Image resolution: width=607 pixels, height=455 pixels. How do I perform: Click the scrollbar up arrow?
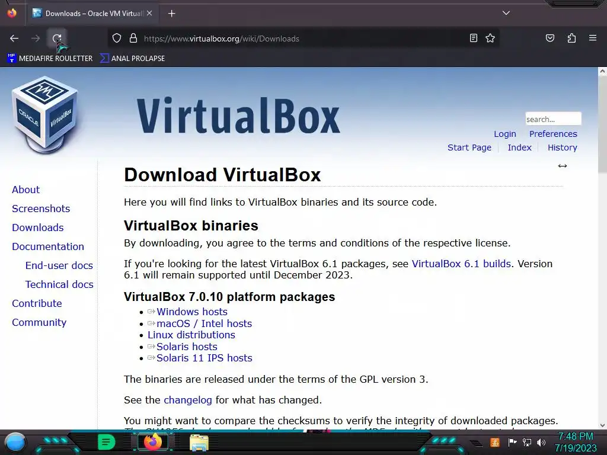point(602,71)
